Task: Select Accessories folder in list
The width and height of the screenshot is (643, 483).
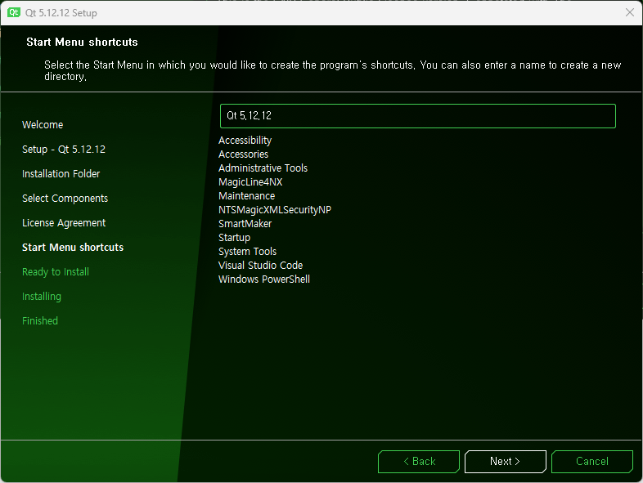Action: click(x=243, y=154)
